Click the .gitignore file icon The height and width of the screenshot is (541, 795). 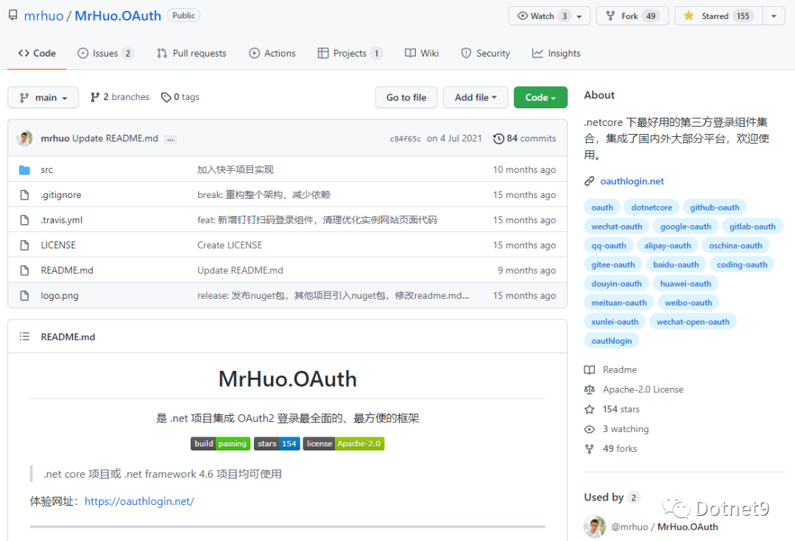(24, 195)
